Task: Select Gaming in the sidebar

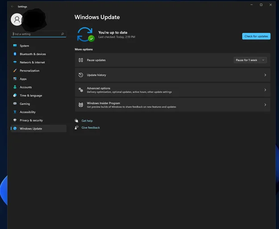Action: coord(38,103)
